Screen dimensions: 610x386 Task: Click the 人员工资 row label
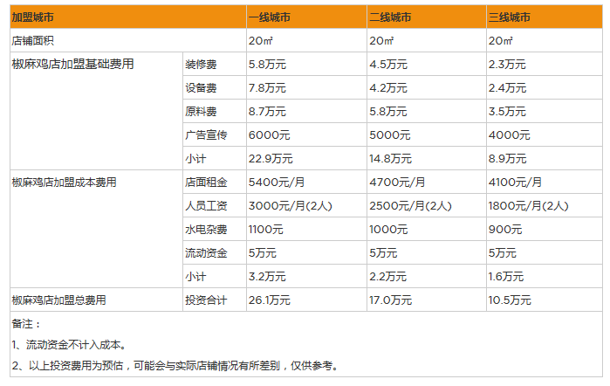(x=206, y=206)
